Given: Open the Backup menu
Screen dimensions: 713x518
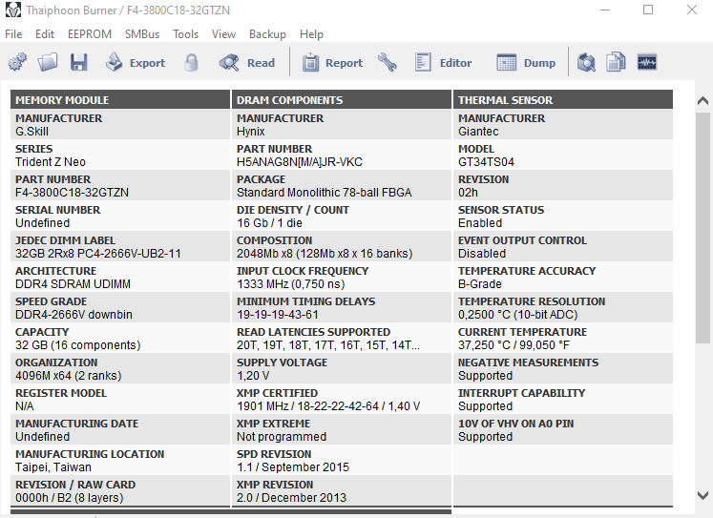Looking at the screenshot, I should [x=267, y=34].
